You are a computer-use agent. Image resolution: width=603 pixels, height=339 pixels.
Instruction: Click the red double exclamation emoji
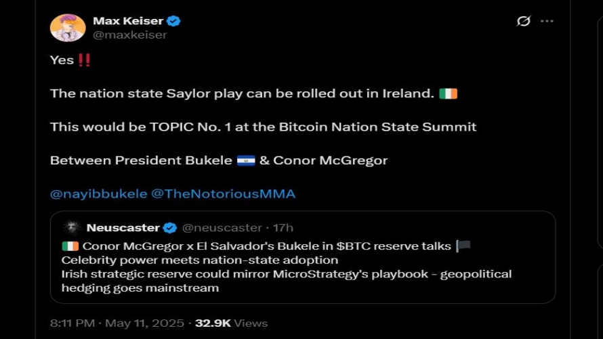click(x=84, y=60)
